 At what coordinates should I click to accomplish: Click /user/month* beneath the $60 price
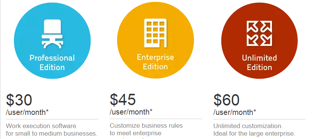point(235,112)
